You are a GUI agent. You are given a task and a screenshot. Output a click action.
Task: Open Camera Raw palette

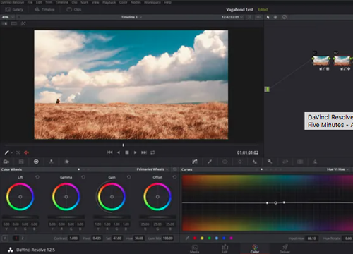pos(6,162)
